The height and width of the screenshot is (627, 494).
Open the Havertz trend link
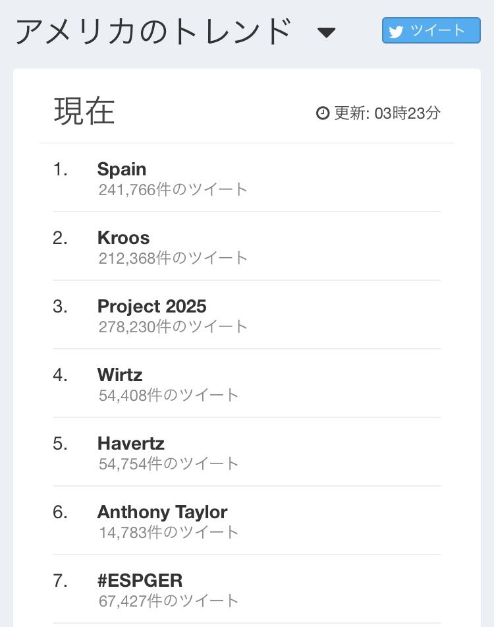pyautogui.click(x=130, y=443)
